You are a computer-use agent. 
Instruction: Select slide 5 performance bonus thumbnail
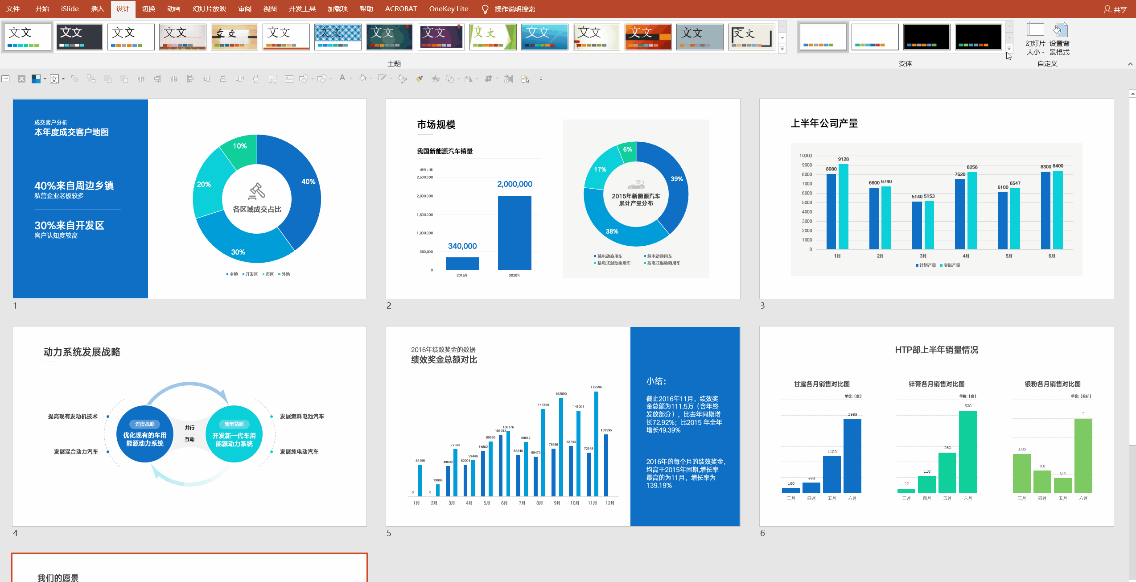click(x=563, y=426)
